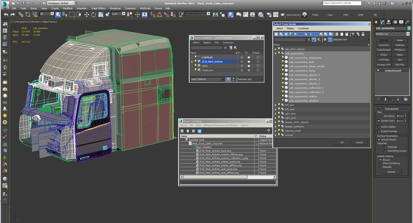Open the Graph Editors menu
The width and height of the screenshot is (413, 223).
98,8
